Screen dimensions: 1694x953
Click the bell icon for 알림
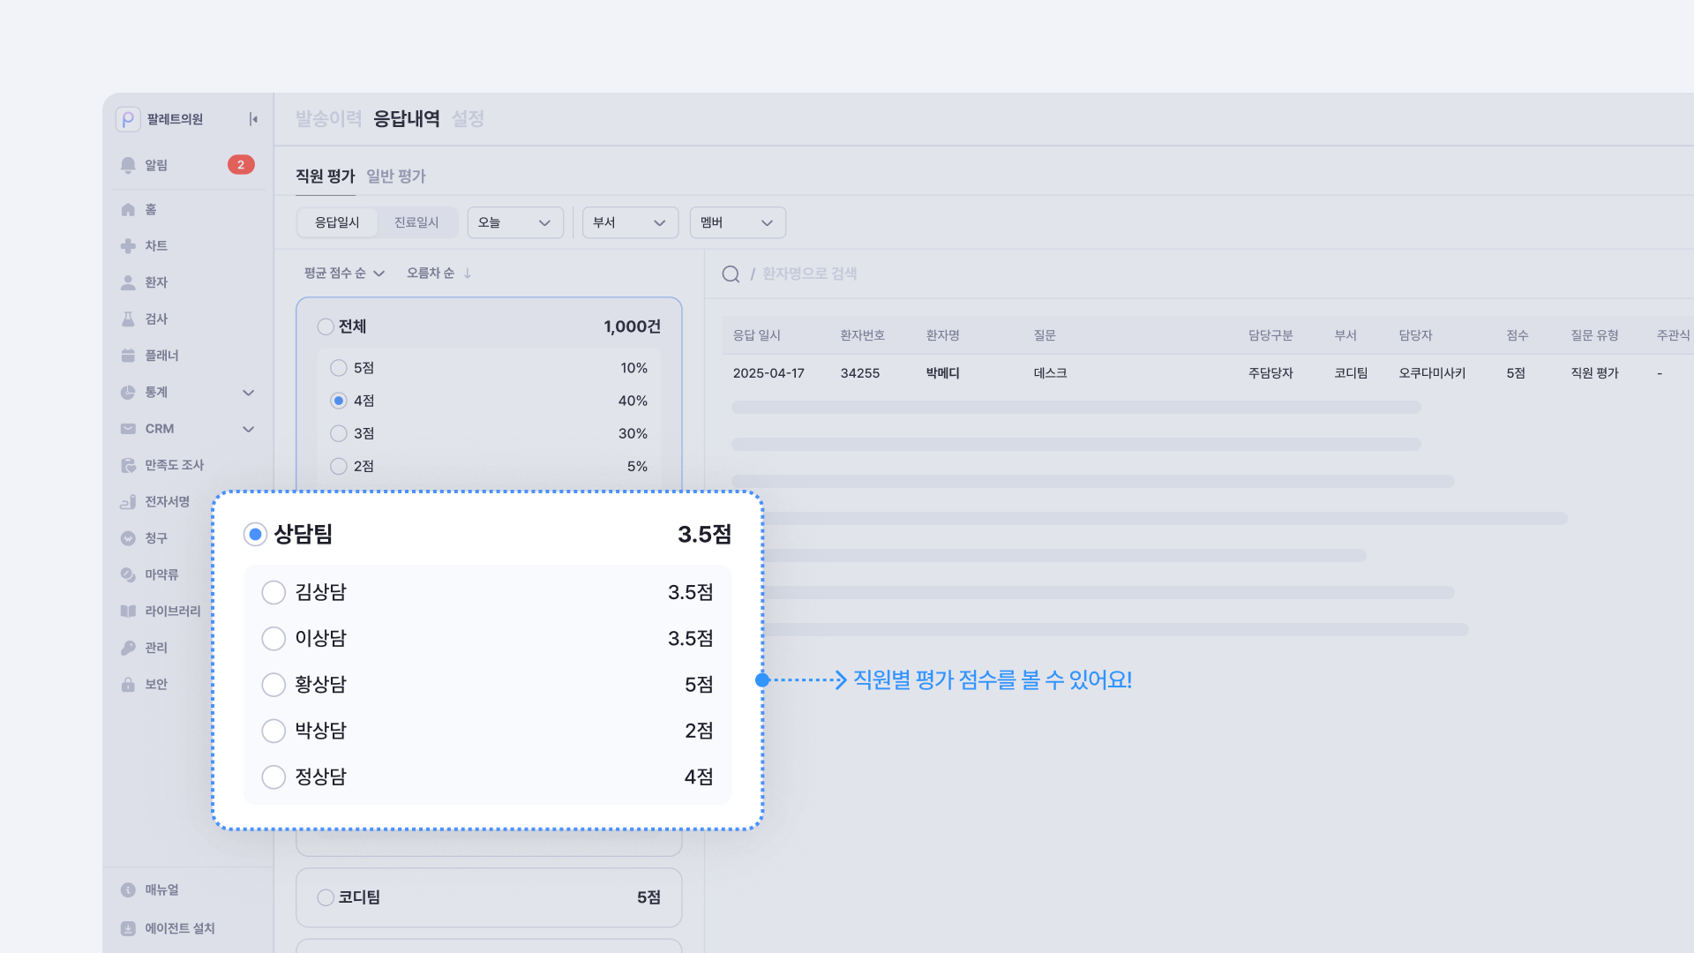[128, 165]
